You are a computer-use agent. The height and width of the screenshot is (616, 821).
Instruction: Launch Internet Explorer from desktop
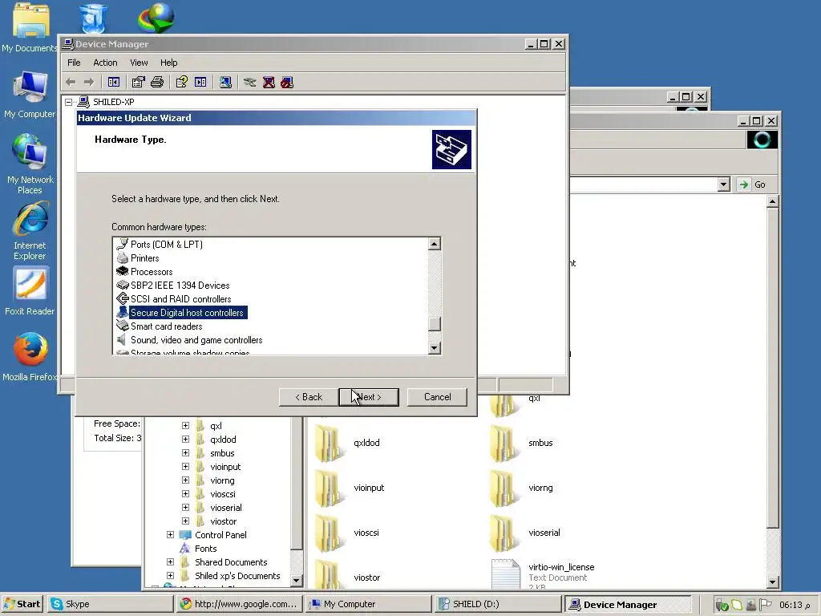point(30,231)
